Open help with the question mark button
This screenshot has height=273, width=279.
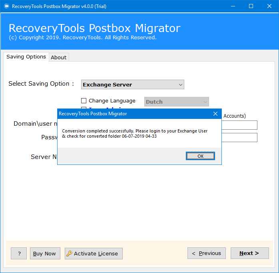[x=19, y=253]
